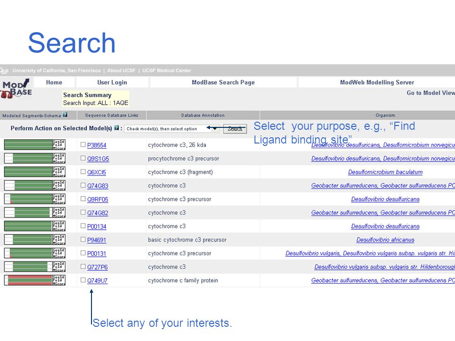The height and width of the screenshot is (341, 455).
Task: Open sequence link Q74G83
Action: (x=98, y=186)
